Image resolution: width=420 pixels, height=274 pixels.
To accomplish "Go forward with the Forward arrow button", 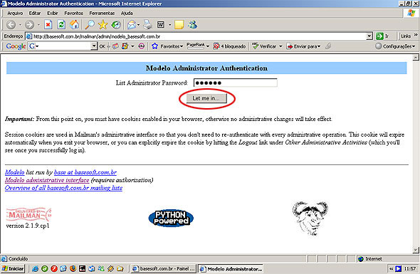I will coord(29,25).
